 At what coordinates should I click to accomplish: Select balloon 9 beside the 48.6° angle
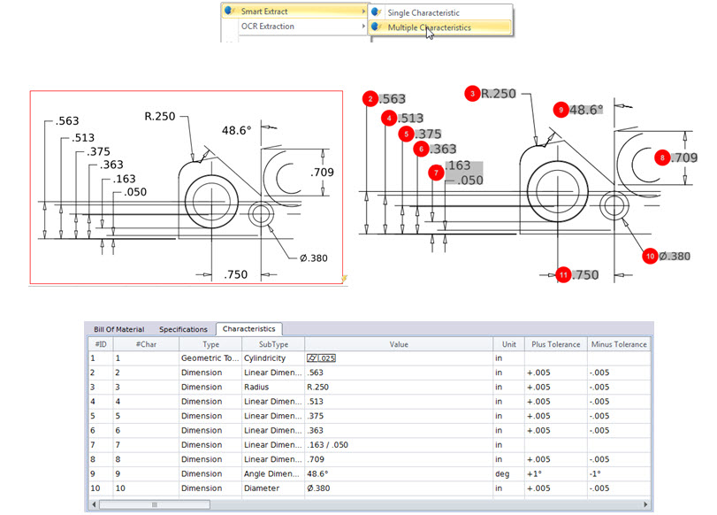pos(561,110)
